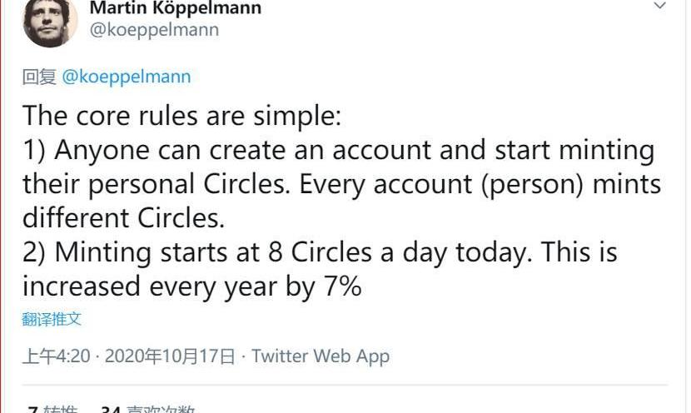Open the Twitter Web App source link
The image size is (691, 413).
pos(321,356)
